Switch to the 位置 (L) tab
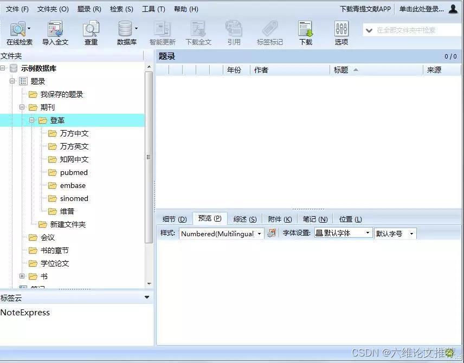 pos(350,219)
